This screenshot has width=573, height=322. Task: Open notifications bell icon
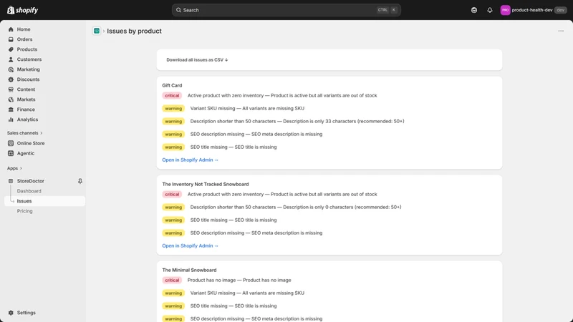[490, 10]
